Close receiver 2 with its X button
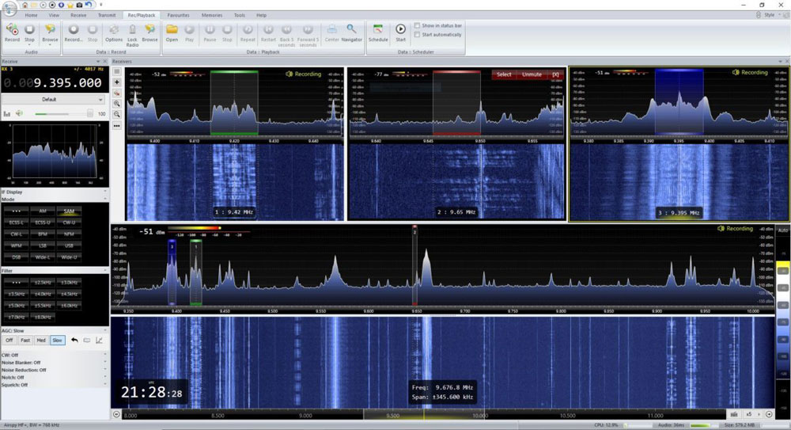The height and width of the screenshot is (430, 791). pos(555,74)
